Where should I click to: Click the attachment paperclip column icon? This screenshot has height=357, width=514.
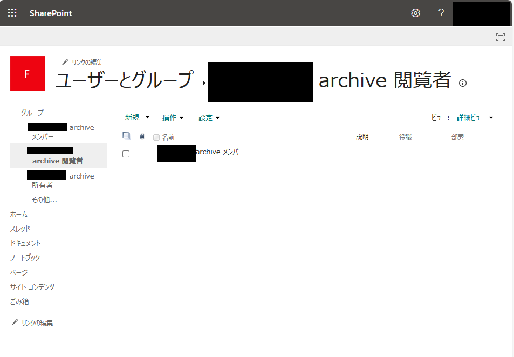pos(142,136)
